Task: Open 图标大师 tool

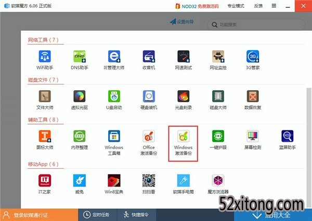Action: coord(45,136)
